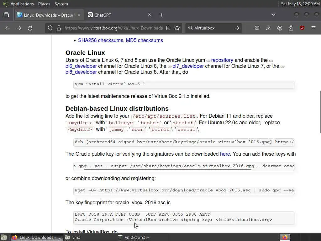321x241 pixels.
Task: Reload the current page
Action: (30, 28)
